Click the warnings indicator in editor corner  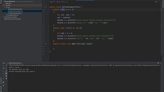tap(156, 2)
